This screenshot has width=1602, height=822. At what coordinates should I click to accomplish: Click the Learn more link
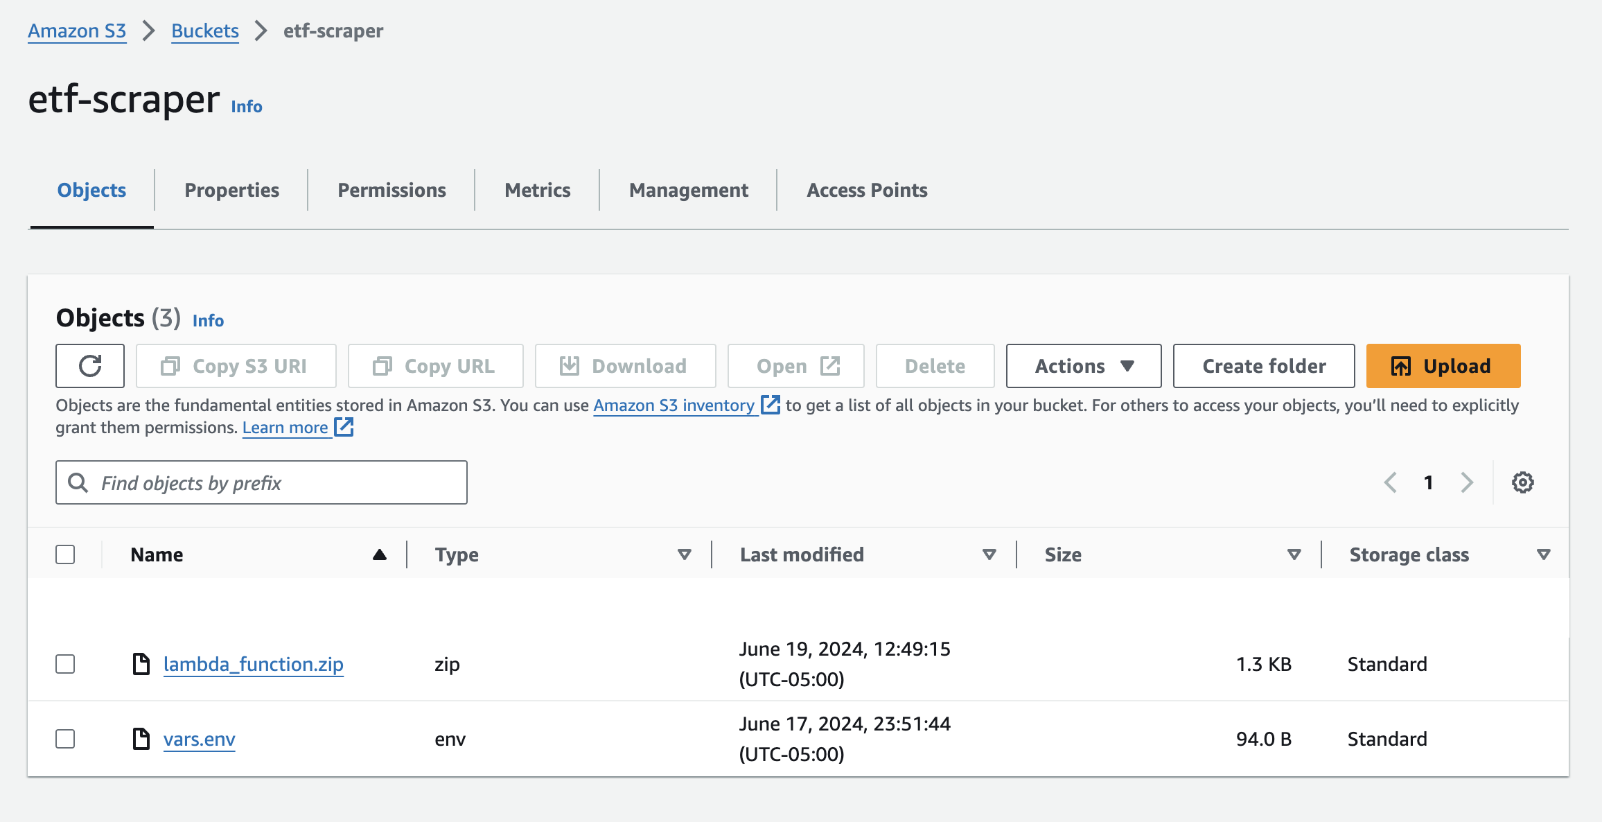point(285,427)
